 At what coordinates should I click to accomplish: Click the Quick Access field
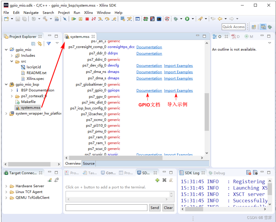click(x=233, y=27)
